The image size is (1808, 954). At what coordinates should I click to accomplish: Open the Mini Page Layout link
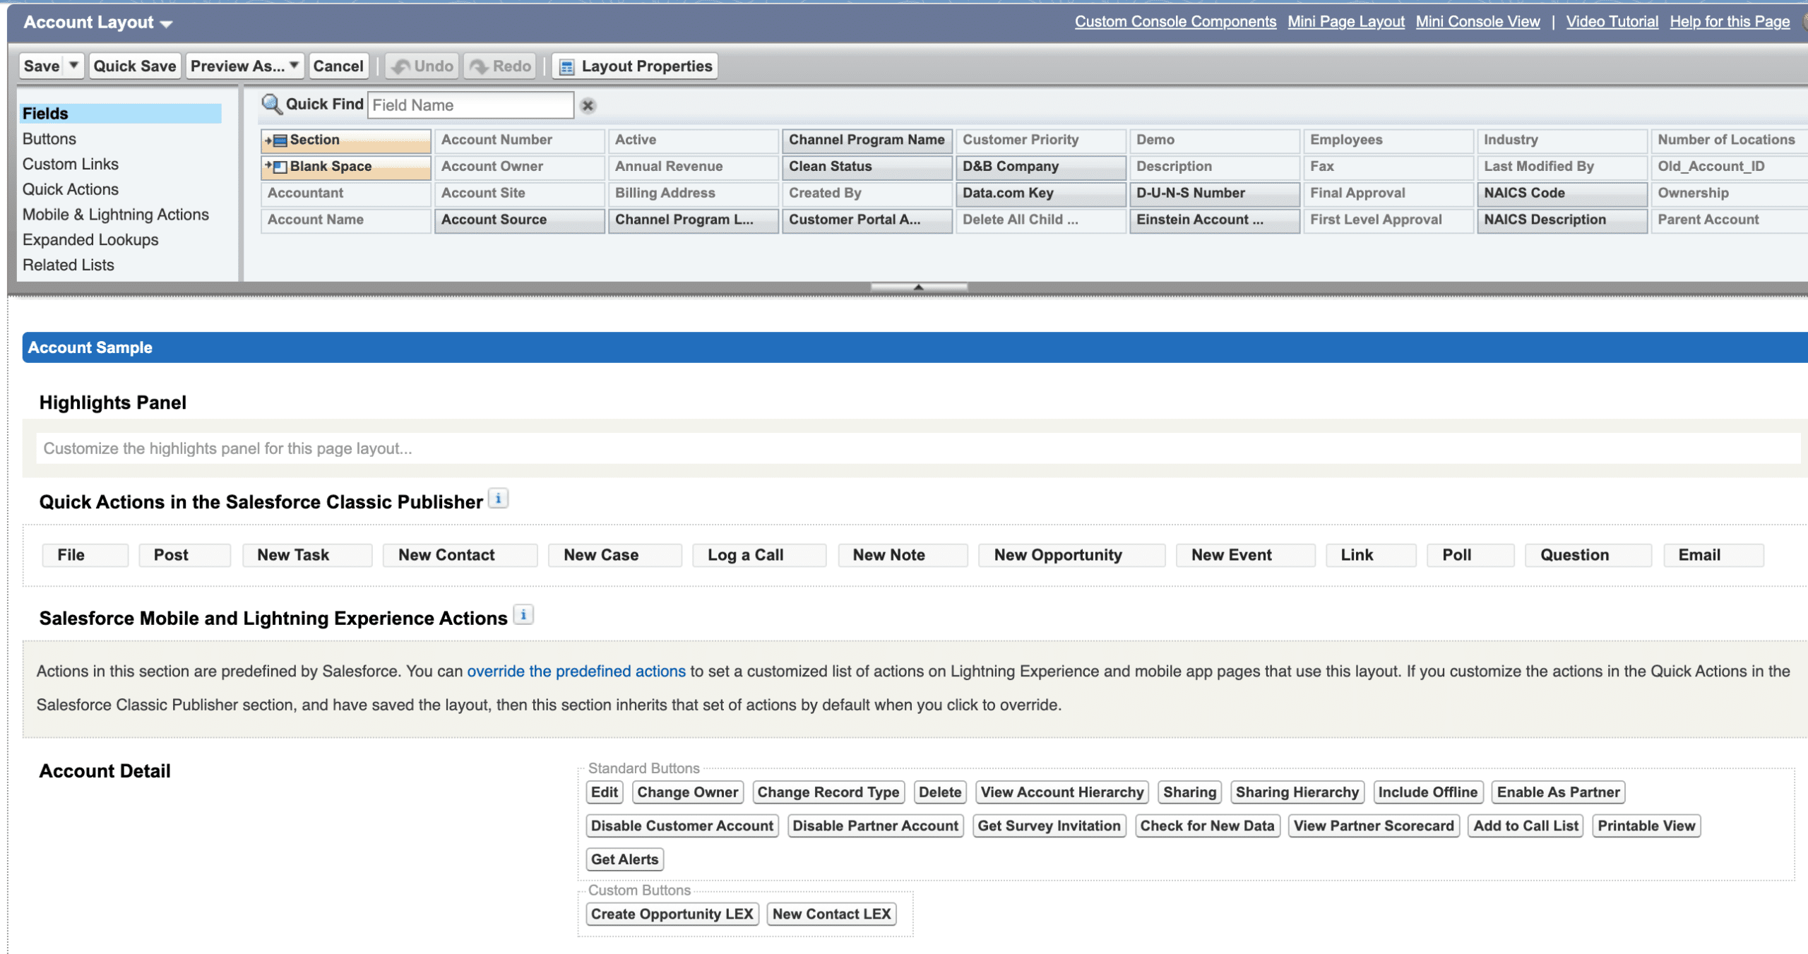click(1345, 21)
